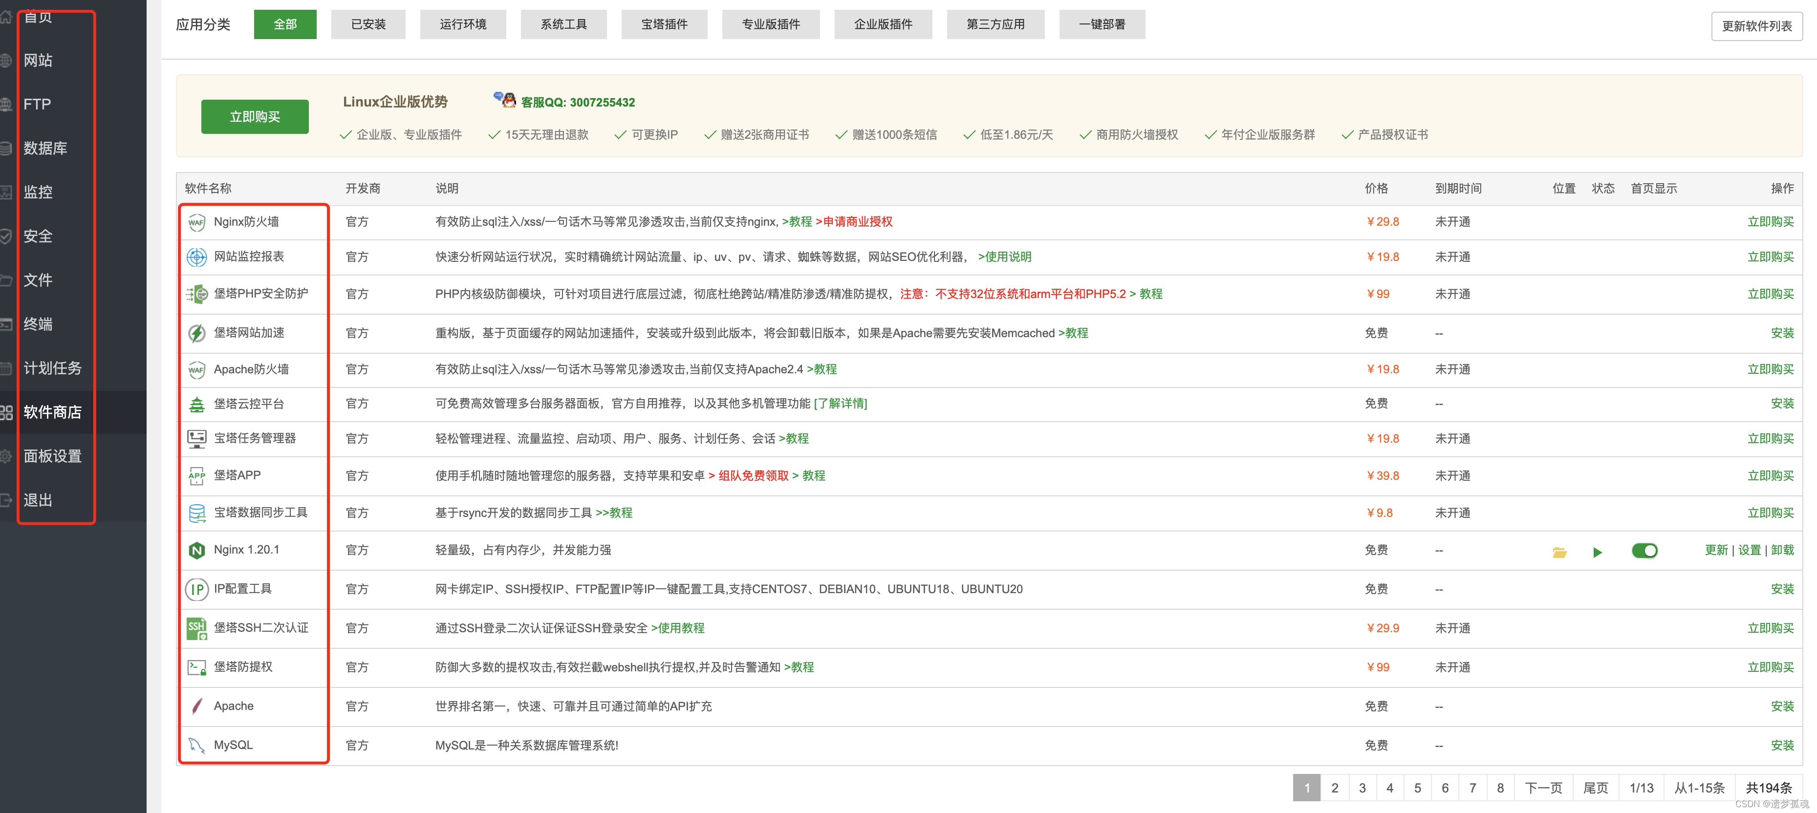Click the Nginx防火墙 WAF icon
Screen dimensions: 1817x813
[x=197, y=222]
